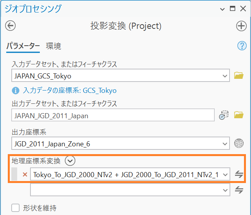The image size is (251, 215).
Task: Click the back arrow button
Action: 10,26
